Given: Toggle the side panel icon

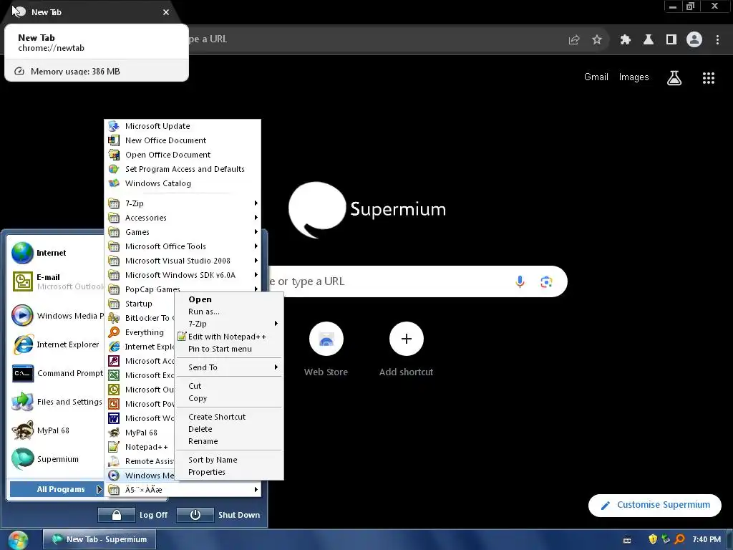Looking at the screenshot, I should (671, 40).
